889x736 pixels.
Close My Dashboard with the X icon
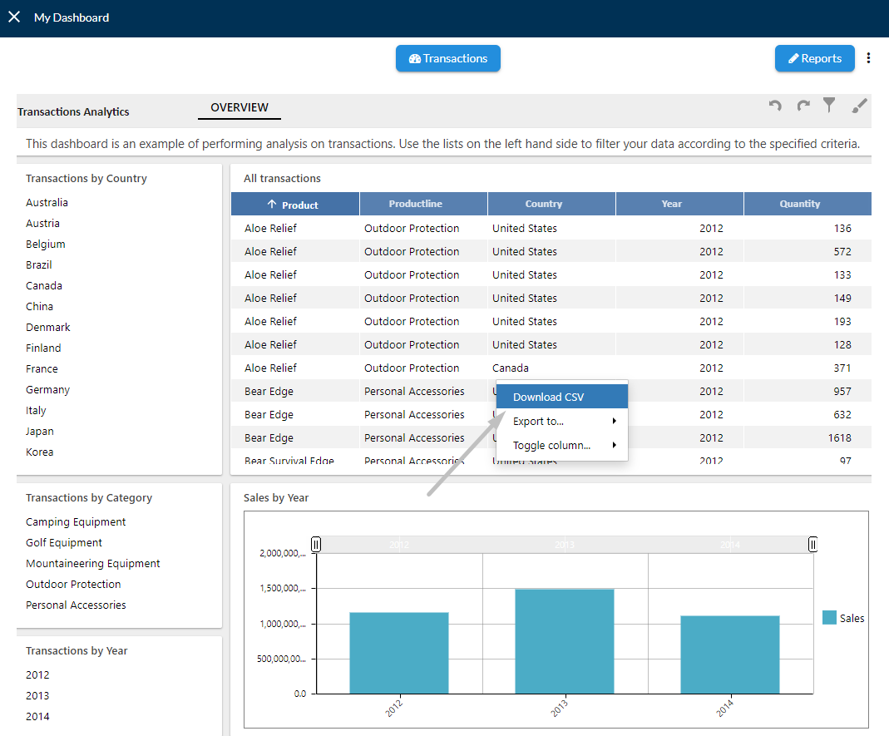14,17
